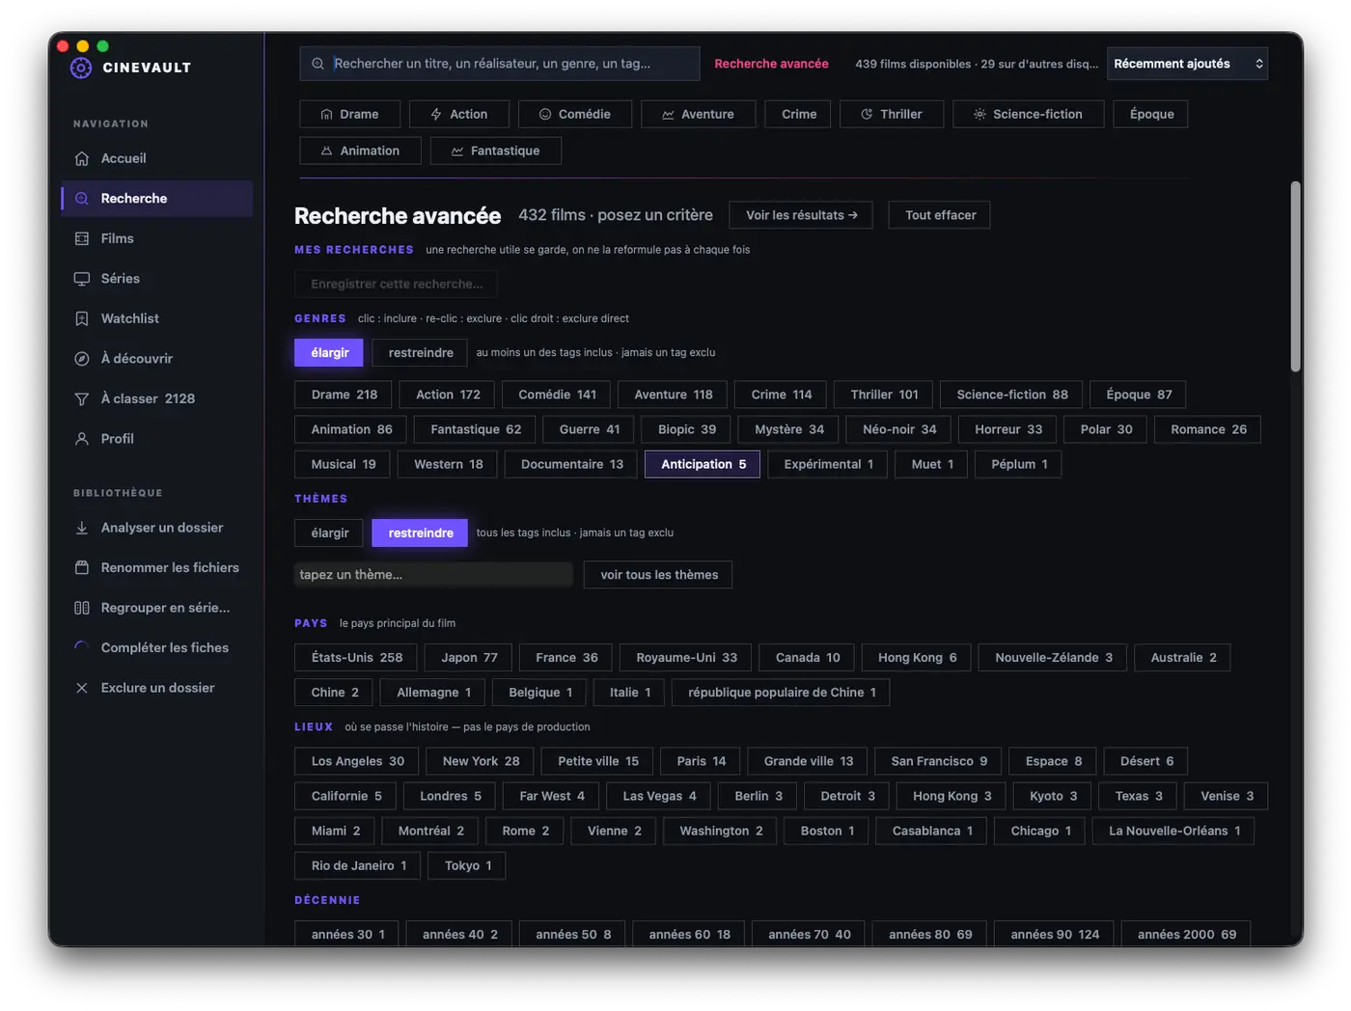Click the compass icon beside À découvrir
The height and width of the screenshot is (1011, 1351).
(82, 359)
